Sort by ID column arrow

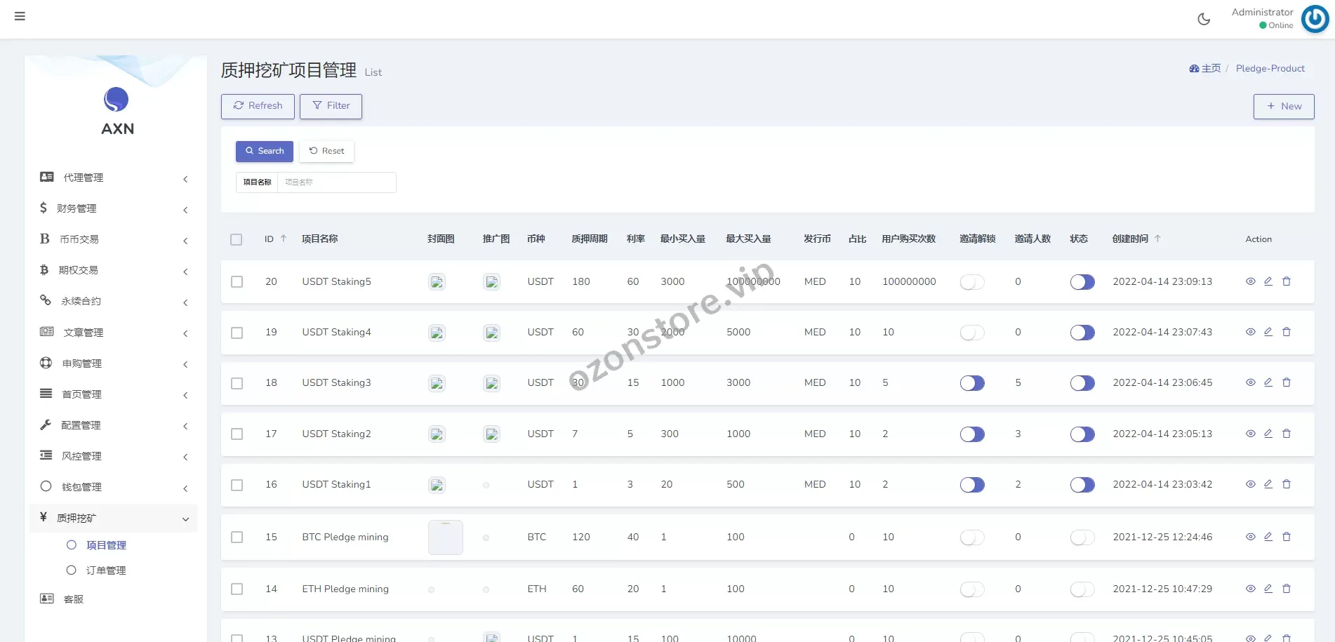pyautogui.click(x=284, y=239)
